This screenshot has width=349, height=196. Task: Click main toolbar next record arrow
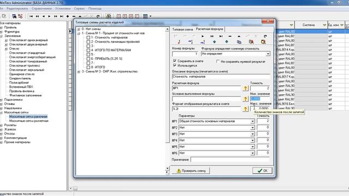click(x=50, y=16)
